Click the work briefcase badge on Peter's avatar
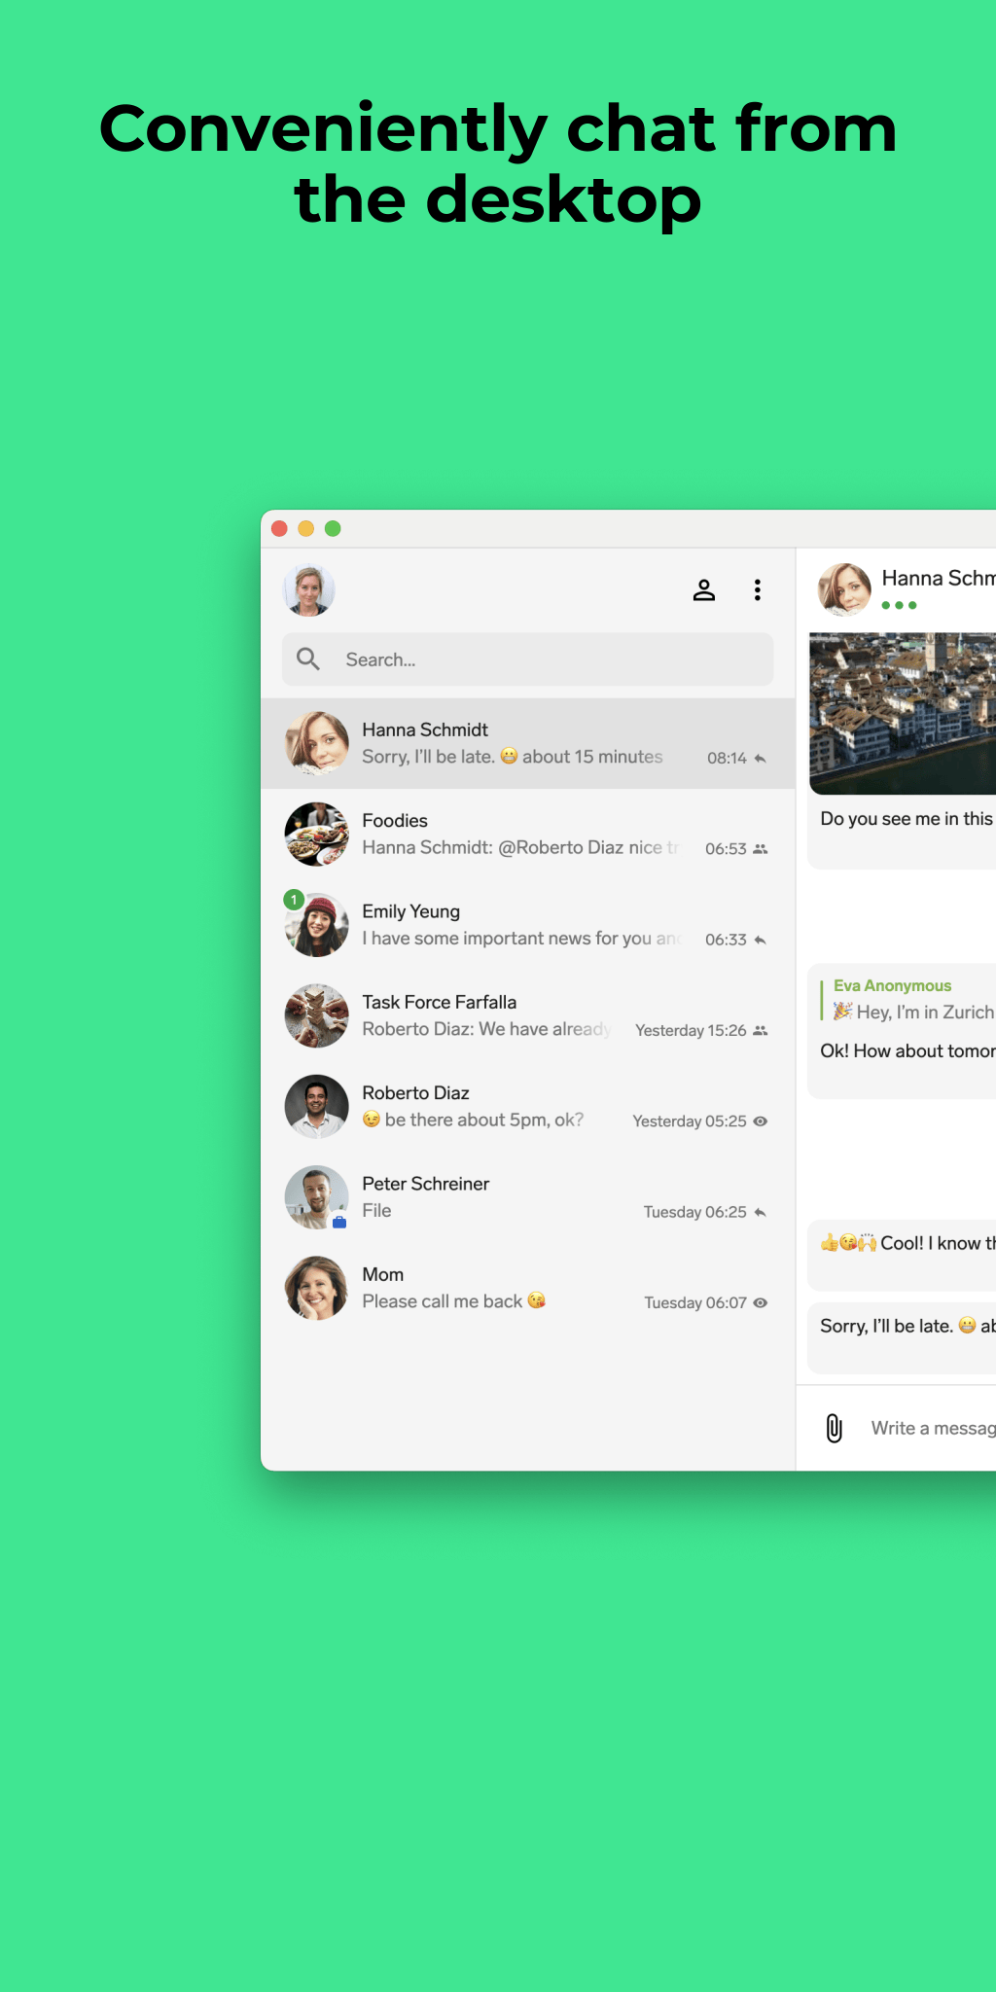 [339, 1223]
